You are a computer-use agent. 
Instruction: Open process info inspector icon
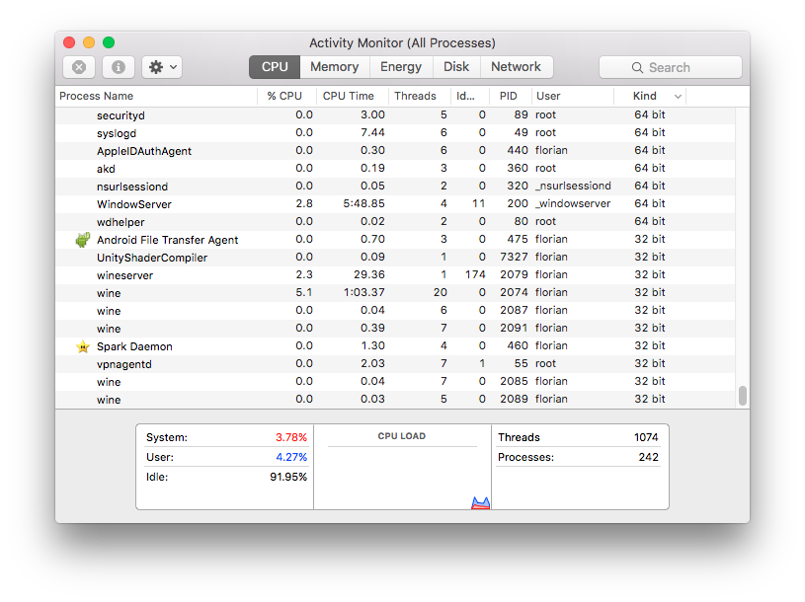click(119, 67)
